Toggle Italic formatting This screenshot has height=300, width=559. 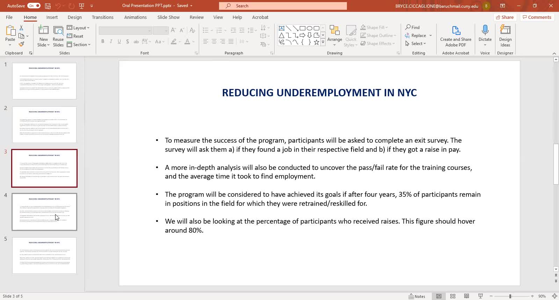111,42
